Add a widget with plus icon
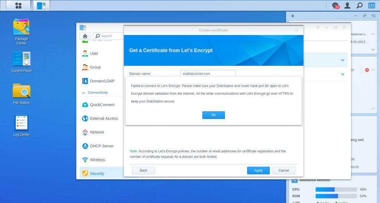The height and width of the screenshot is (203, 380). click(293, 16)
